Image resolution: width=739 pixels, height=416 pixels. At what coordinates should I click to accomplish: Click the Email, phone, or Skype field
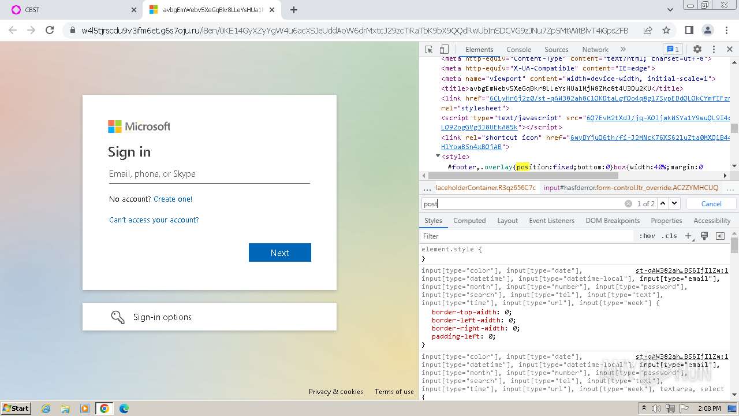210,174
